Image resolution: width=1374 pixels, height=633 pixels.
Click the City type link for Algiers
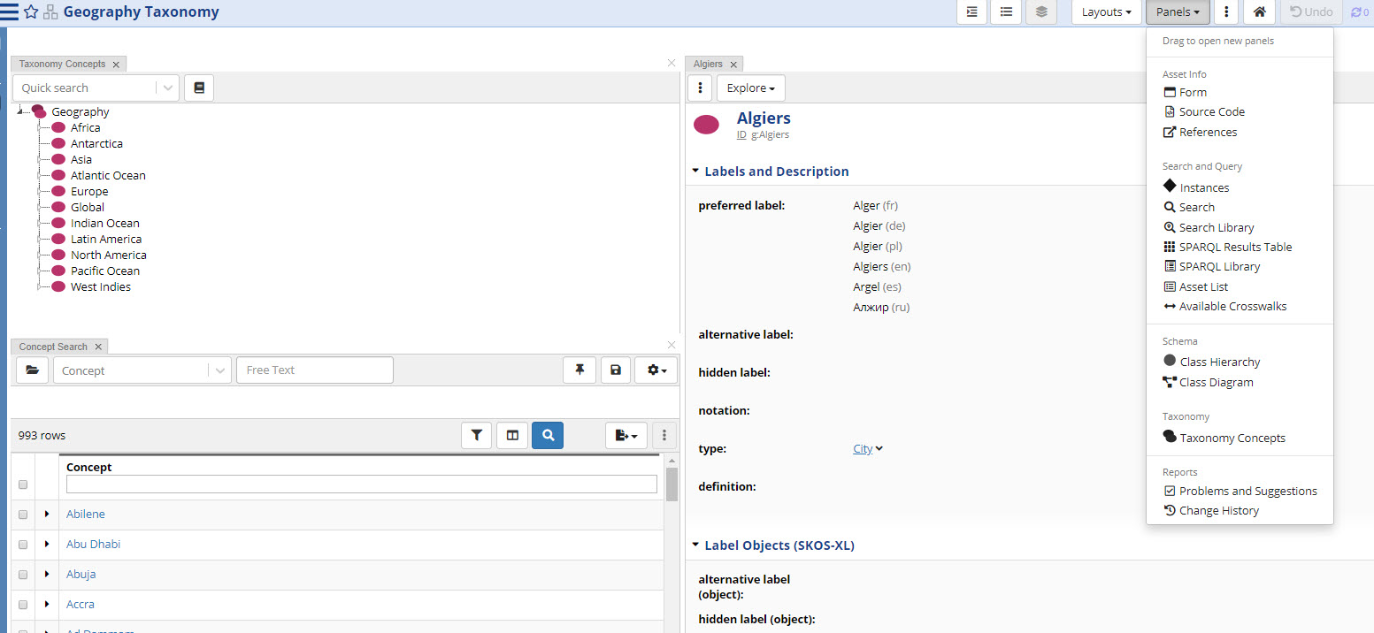[862, 448]
